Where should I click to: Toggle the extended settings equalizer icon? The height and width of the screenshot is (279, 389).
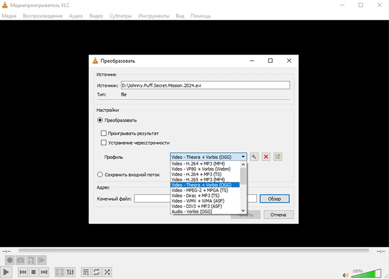[70, 272]
